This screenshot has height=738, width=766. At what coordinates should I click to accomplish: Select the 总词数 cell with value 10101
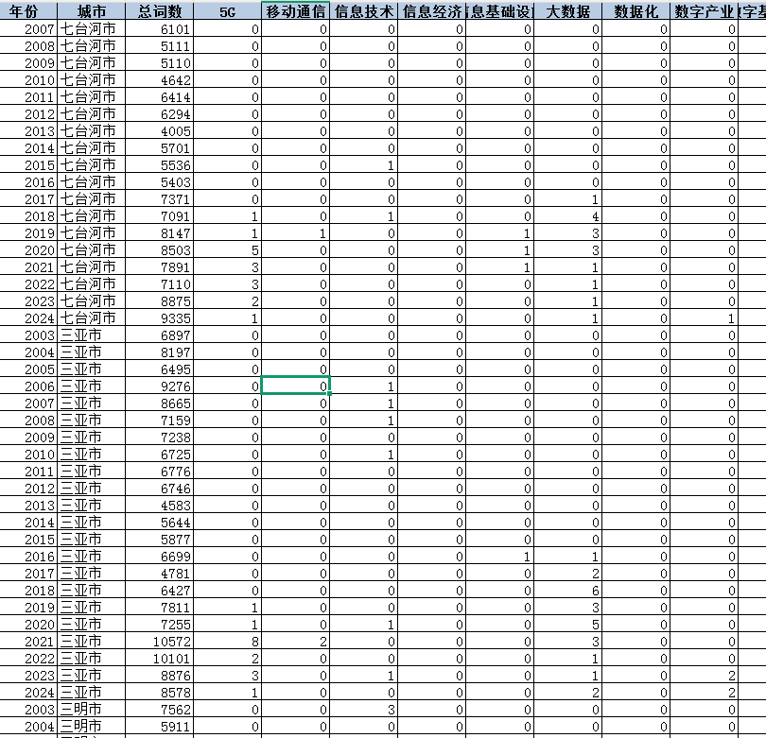point(160,659)
